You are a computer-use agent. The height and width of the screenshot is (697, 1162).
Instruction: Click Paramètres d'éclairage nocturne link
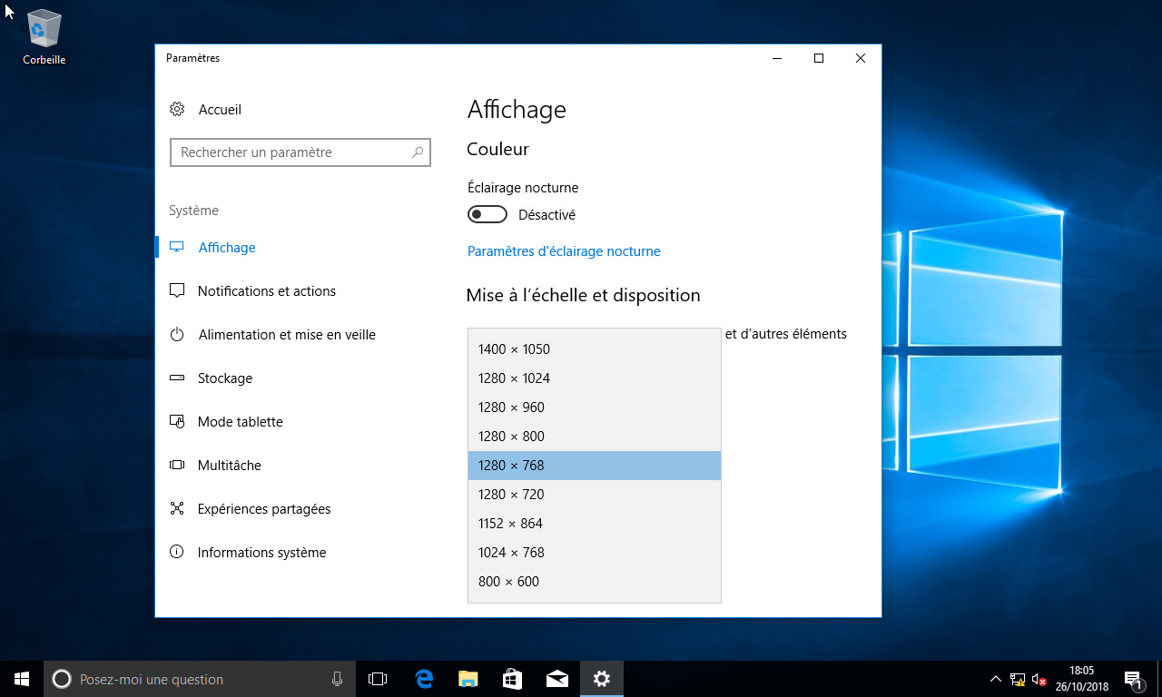pos(564,251)
